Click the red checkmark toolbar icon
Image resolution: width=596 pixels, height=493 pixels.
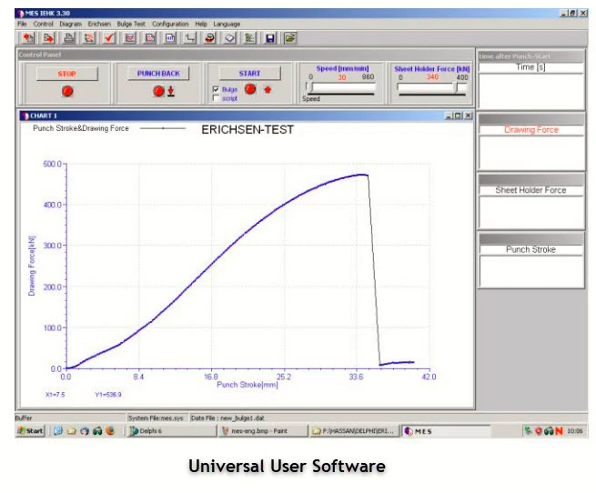tap(108, 38)
